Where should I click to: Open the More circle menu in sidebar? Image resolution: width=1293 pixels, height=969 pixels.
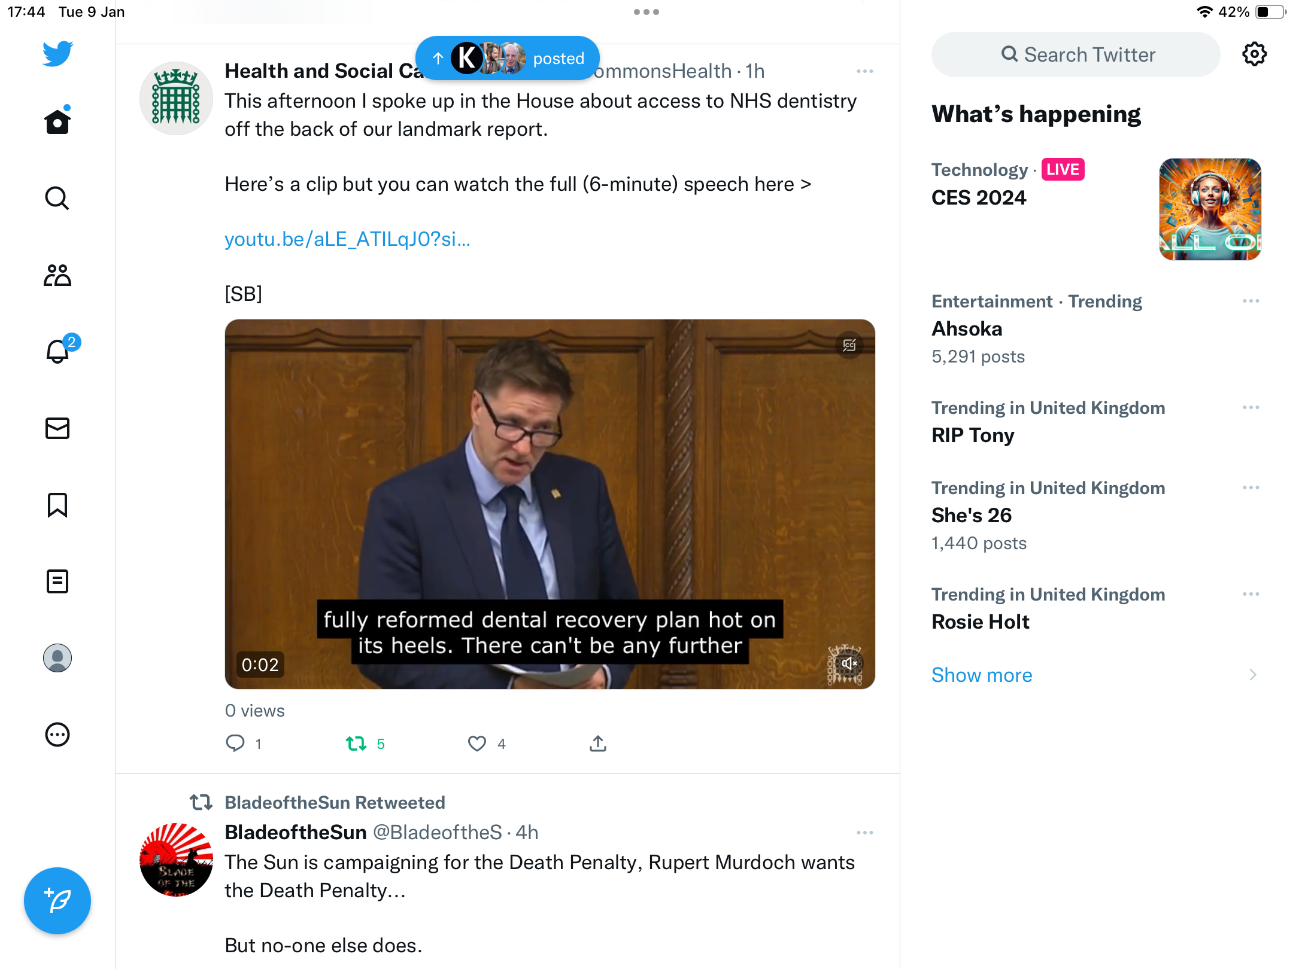(x=57, y=735)
